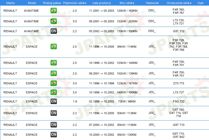Click engine code F4R 760, F4R 761
Screen dimensions: 209x140
179,11
